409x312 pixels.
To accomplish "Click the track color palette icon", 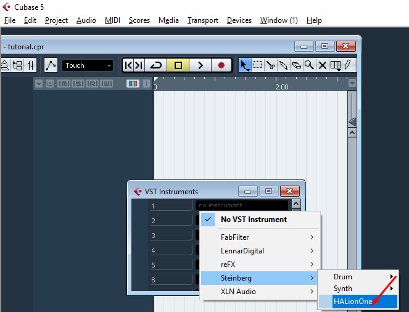I will (133, 84).
